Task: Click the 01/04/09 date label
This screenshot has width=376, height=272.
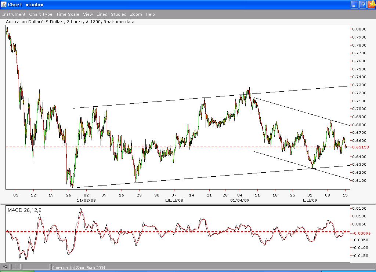Action: [239, 200]
